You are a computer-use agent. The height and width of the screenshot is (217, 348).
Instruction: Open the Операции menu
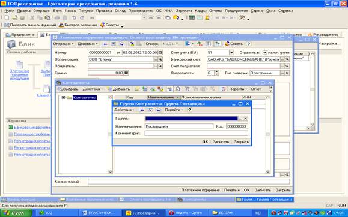42,11
